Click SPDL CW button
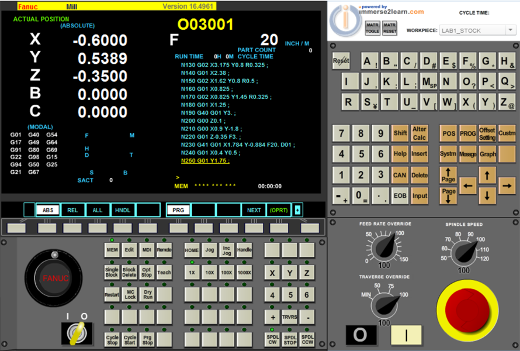520x351 pixels. 273,339
